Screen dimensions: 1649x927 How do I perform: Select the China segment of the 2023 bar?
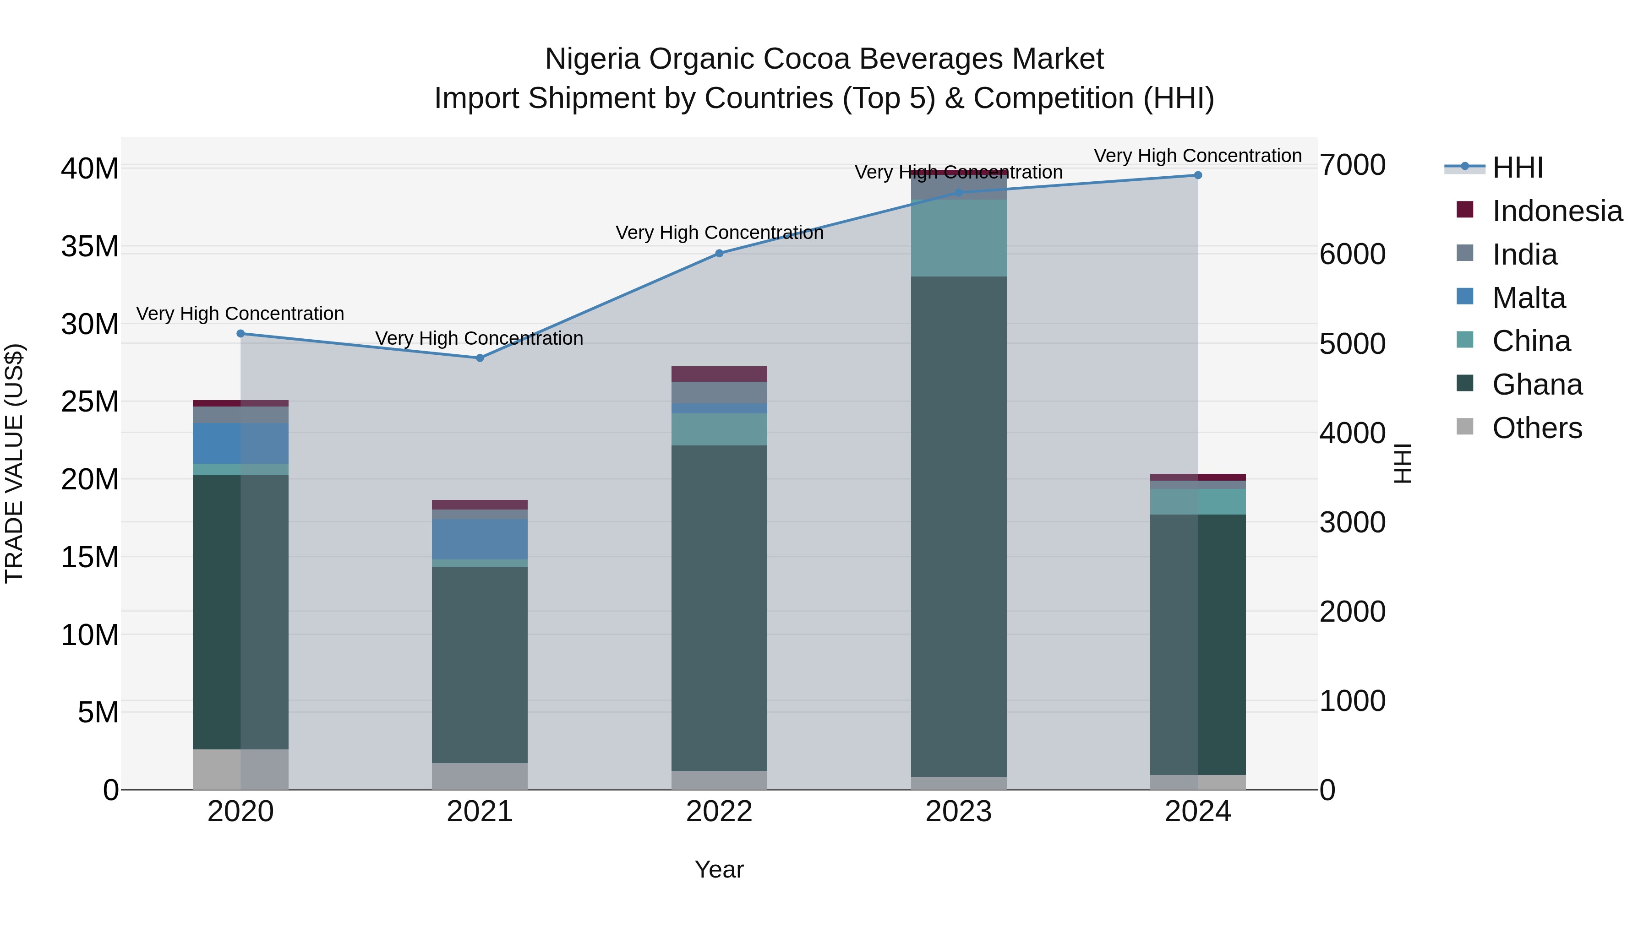(x=958, y=238)
